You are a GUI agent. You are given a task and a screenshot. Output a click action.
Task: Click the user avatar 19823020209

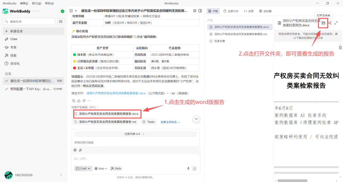click(9, 175)
